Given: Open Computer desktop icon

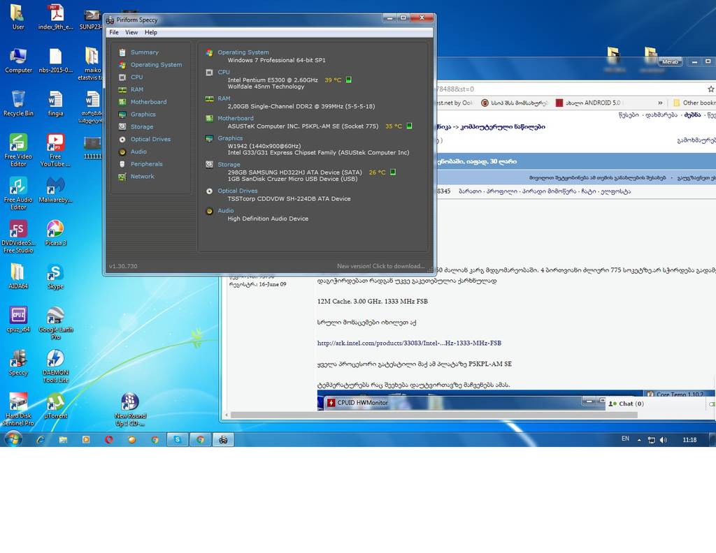Looking at the screenshot, I should [18, 60].
